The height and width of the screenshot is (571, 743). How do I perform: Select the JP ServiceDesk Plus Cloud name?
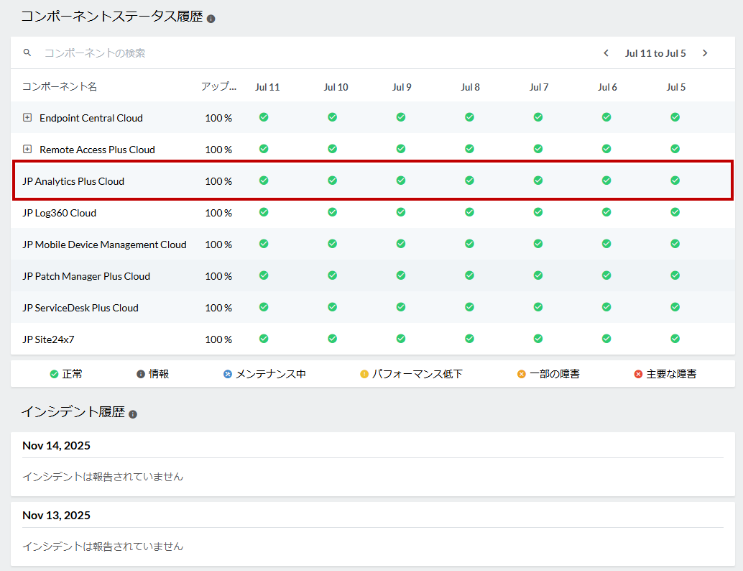pos(80,308)
